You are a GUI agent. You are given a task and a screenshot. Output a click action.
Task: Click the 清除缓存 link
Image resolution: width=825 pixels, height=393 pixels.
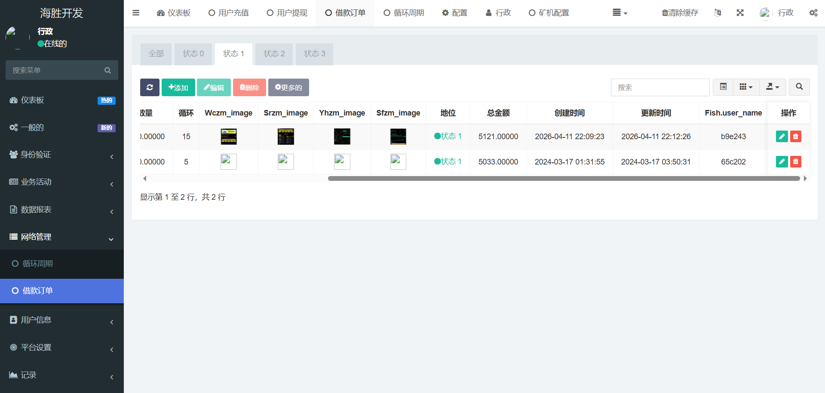(x=680, y=13)
